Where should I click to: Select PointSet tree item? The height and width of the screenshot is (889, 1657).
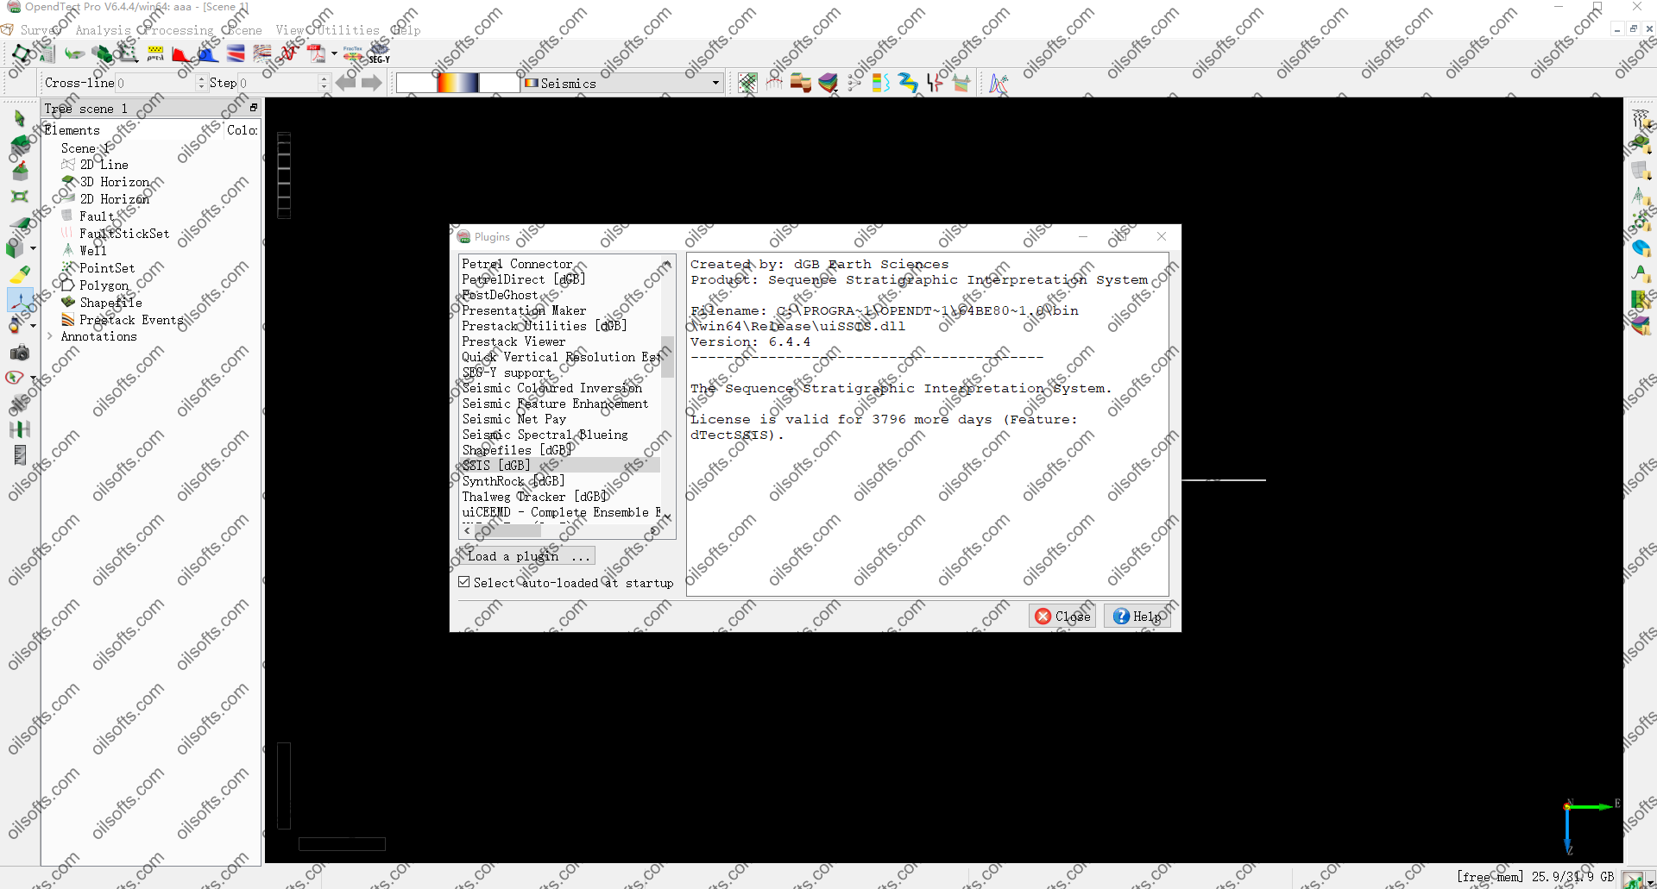107,268
